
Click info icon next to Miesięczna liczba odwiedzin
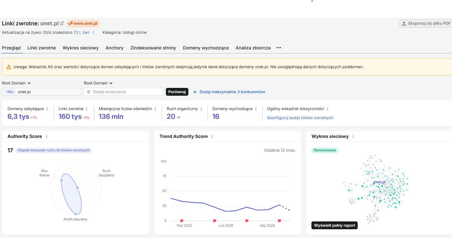pyautogui.click(x=155, y=109)
